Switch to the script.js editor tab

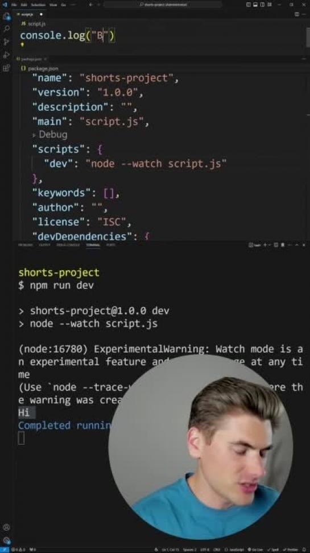(x=28, y=14)
